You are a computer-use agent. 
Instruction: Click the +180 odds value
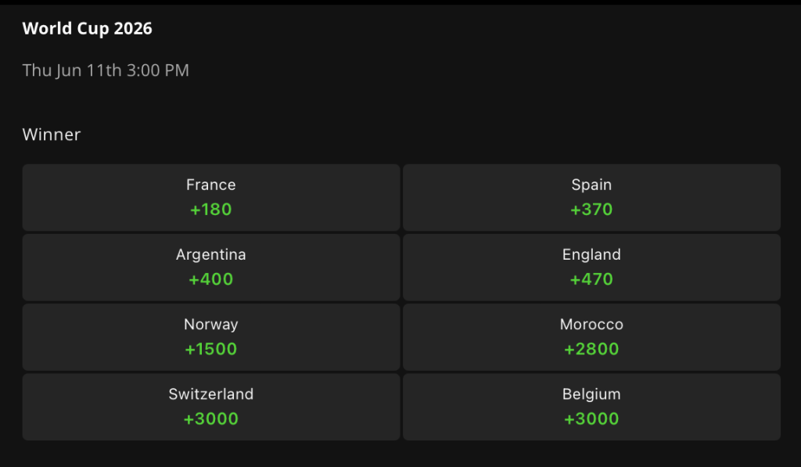click(211, 210)
